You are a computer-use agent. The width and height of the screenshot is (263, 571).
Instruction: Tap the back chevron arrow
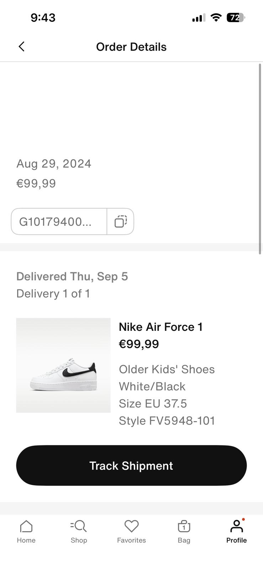pyautogui.click(x=21, y=46)
